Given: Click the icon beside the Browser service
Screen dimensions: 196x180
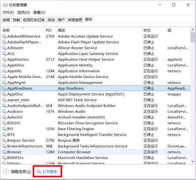Looking at the screenshot, I should [4, 152].
